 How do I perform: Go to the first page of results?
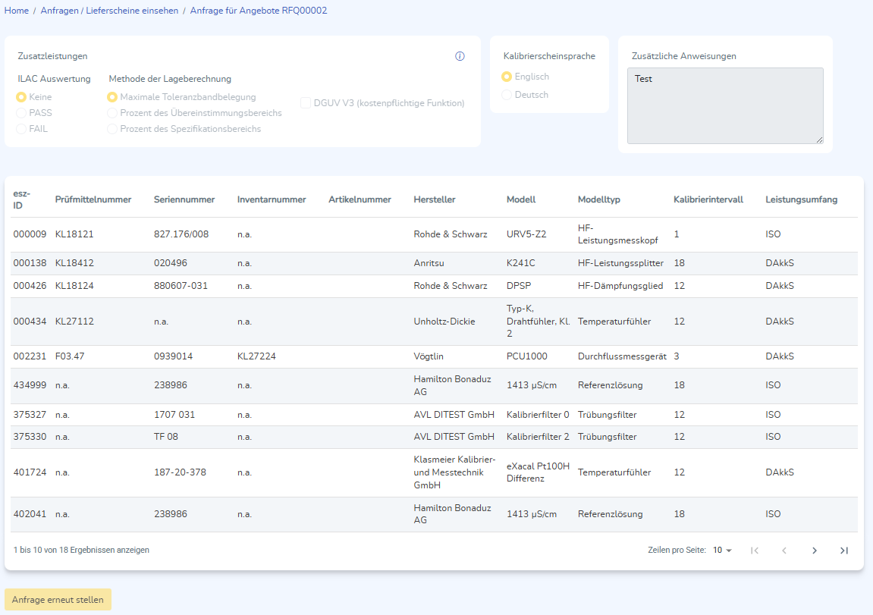click(755, 551)
